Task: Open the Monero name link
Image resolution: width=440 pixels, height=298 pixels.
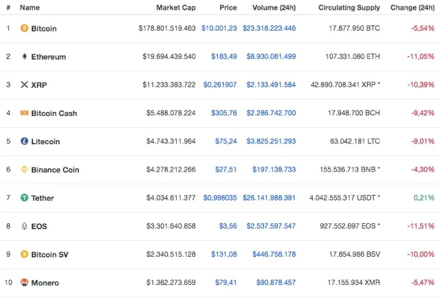Action: [x=45, y=283]
